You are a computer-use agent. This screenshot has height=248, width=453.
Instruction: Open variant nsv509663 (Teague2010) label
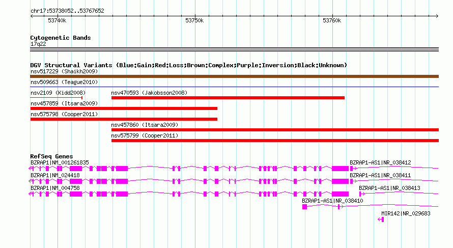click(64, 82)
